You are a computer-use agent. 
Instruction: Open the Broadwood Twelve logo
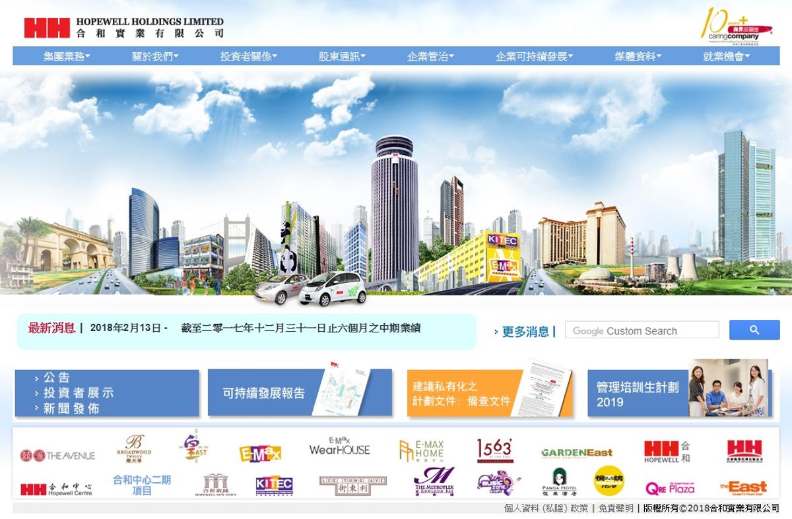(x=134, y=449)
